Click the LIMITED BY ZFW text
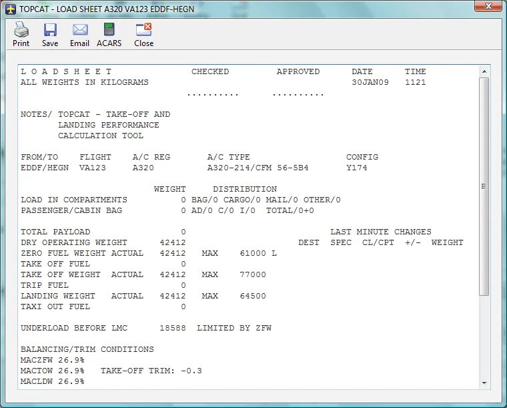 point(234,328)
